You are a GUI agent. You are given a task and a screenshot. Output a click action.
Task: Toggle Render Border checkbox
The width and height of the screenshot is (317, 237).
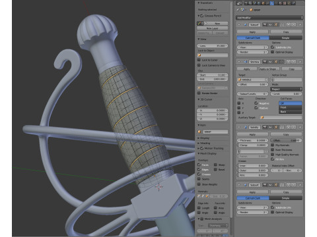click(x=199, y=93)
